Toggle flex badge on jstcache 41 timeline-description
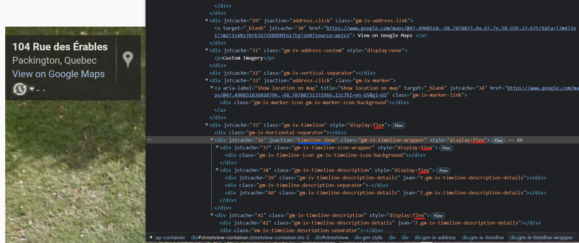The image size is (579, 243). point(438,216)
